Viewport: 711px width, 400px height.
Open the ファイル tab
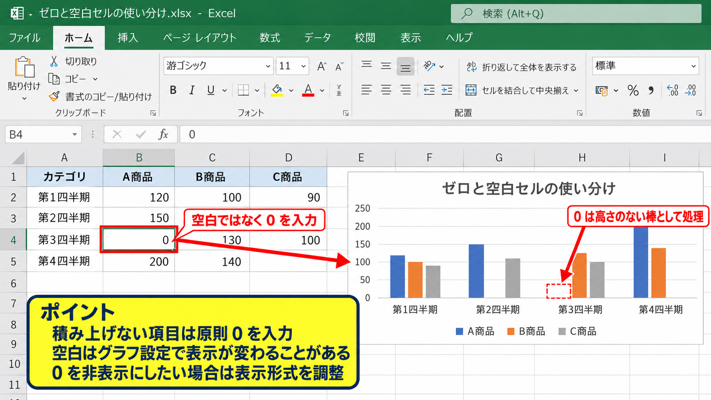[25, 37]
